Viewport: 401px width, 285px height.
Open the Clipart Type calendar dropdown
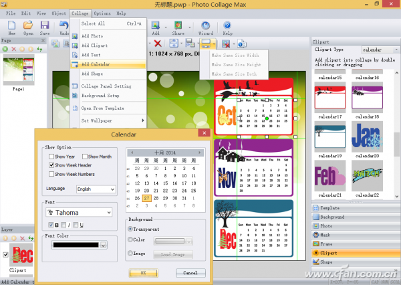point(380,50)
